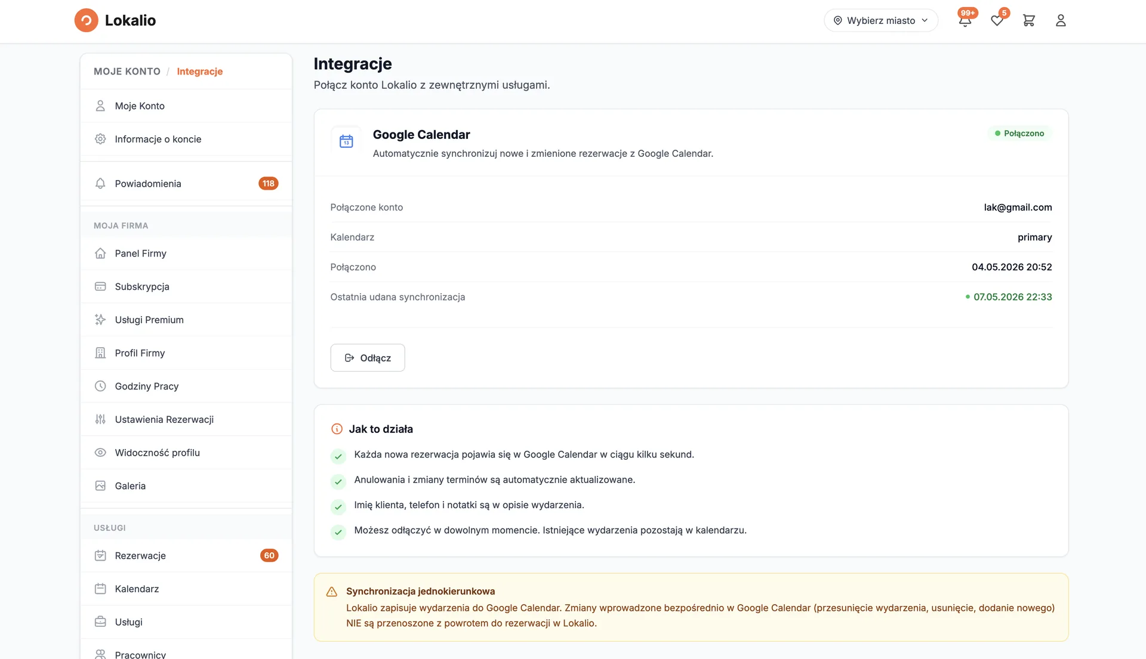The height and width of the screenshot is (659, 1146).
Task: Open the Wybierz miasto city dropdown
Action: click(x=881, y=20)
